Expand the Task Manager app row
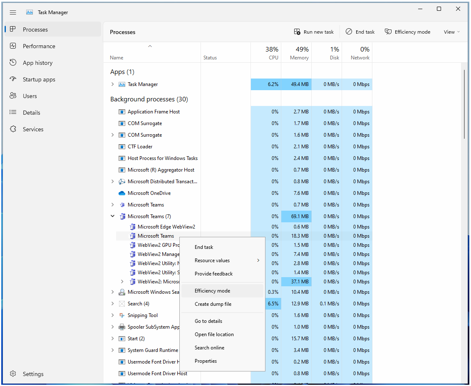 point(112,84)
